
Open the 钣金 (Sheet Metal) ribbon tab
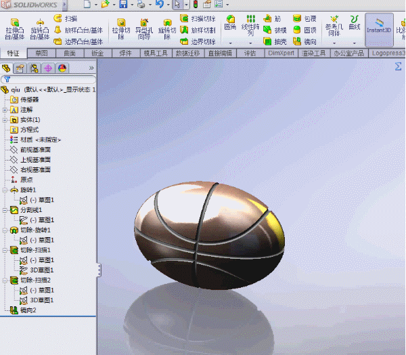coord(97,53)
